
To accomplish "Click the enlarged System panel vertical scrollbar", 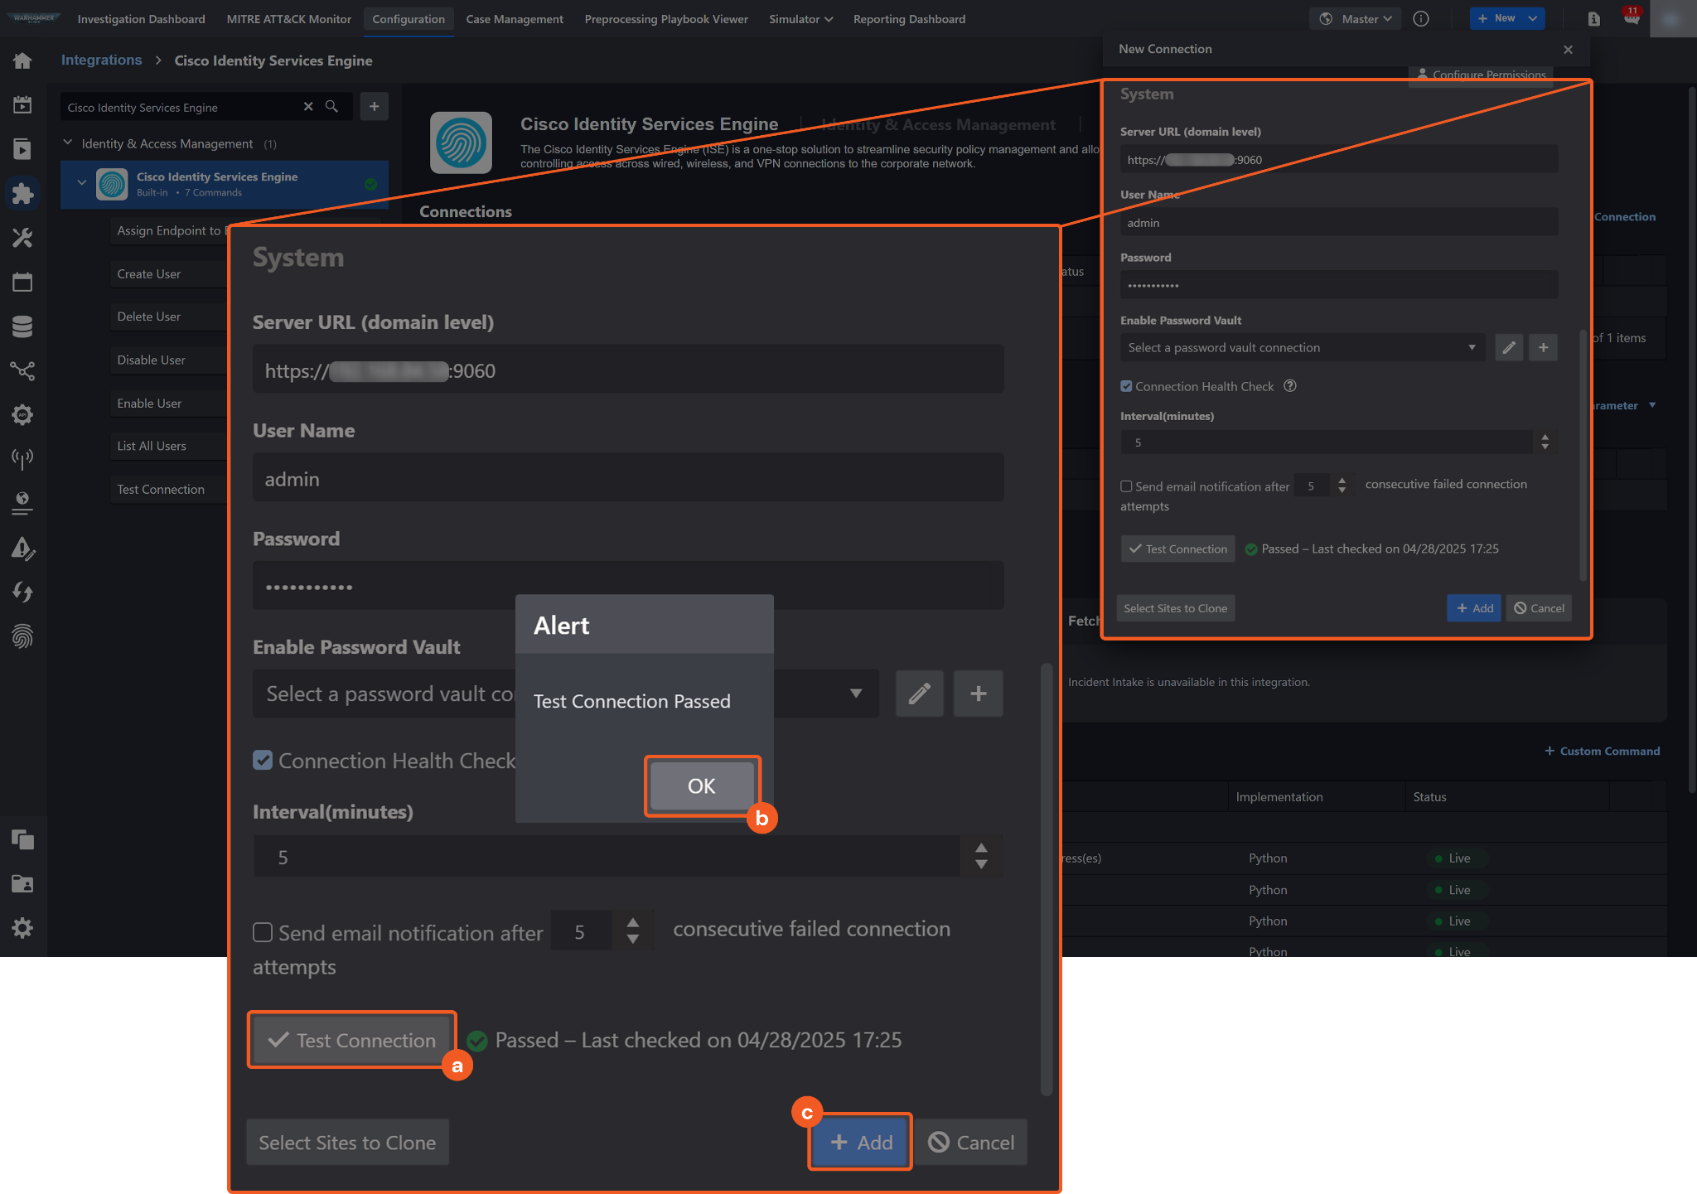I will (1047, 878).
